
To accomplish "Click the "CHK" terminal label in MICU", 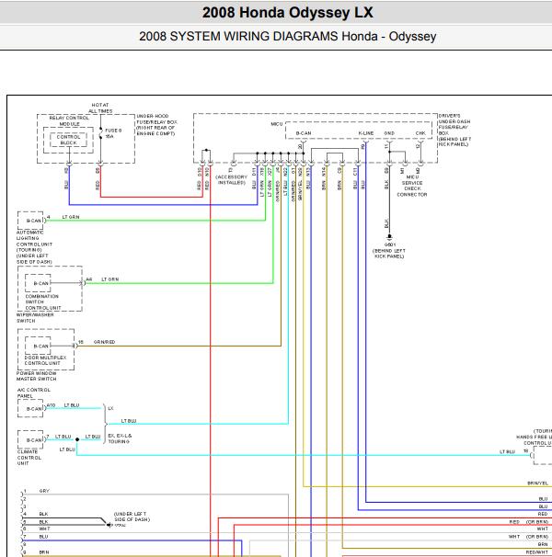I will pos(420,133).
